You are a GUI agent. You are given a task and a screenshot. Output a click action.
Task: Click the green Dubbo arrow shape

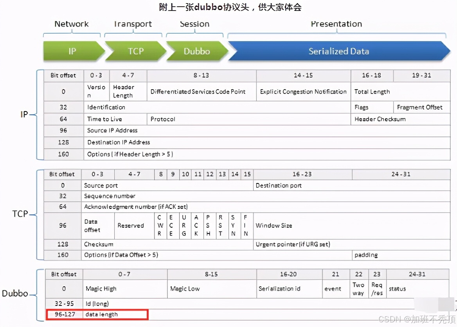[x=197, y=51]
